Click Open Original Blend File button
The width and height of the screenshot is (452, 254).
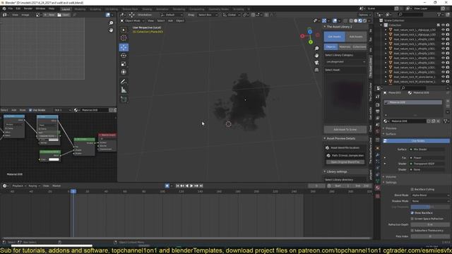(x=345, y=162)
